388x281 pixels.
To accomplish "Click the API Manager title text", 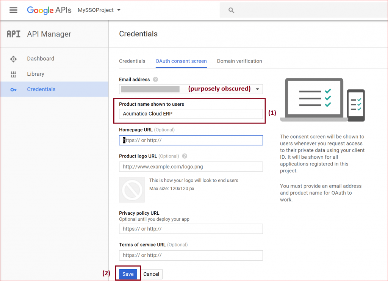I will [x=49, y=34].
